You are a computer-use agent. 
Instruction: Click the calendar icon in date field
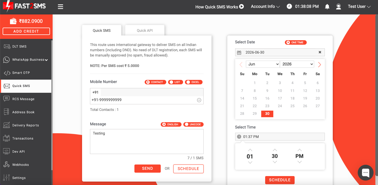click(239, 53)
